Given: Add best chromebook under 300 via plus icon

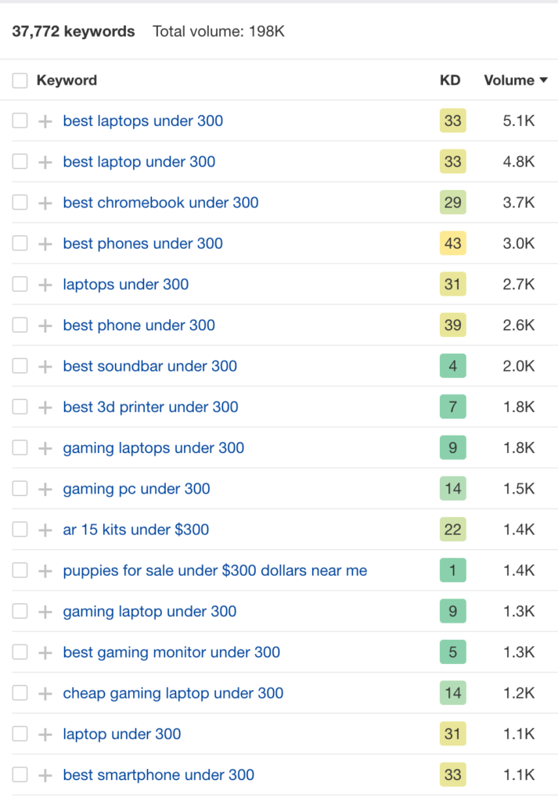Looking at the screenshot, I should coord(45,203).
